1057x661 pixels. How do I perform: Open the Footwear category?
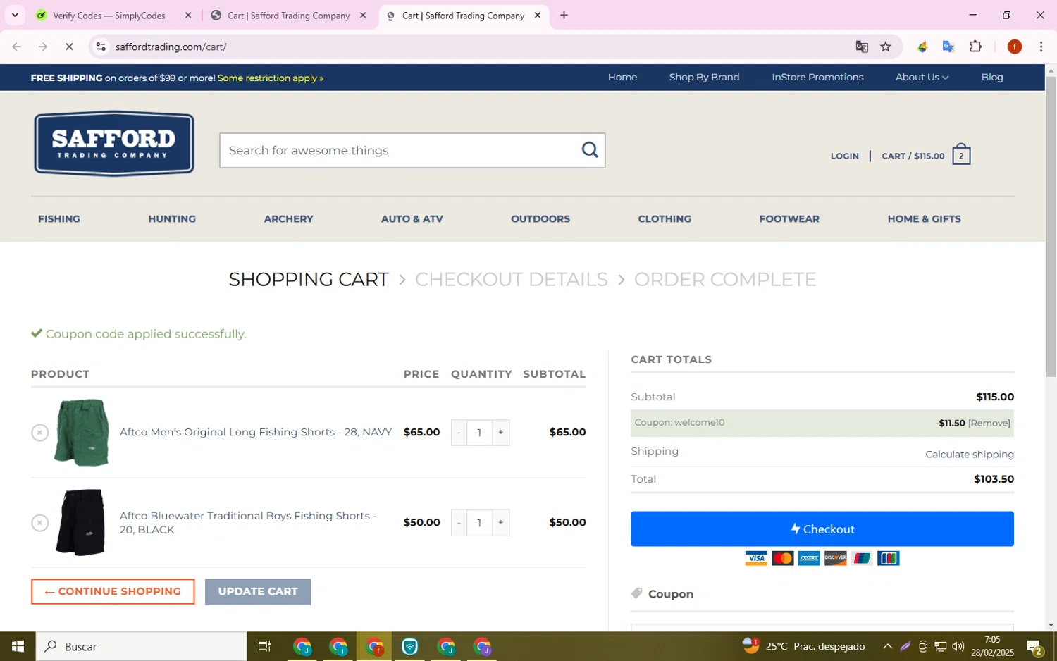click(789, 218)
